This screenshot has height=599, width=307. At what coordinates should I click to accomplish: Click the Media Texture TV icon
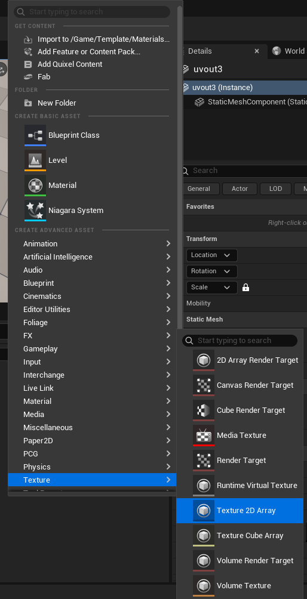point(204,435)
